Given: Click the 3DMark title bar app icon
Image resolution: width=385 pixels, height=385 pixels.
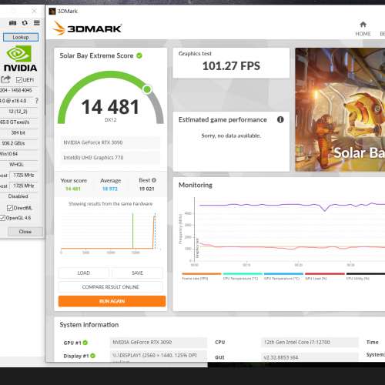Looking at the screenshot, I should click(x=52, y=12).
